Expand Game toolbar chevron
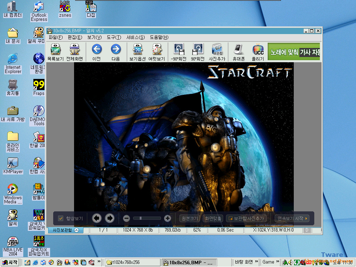 pyautogui.click(x=278, y=261)
